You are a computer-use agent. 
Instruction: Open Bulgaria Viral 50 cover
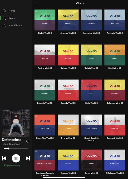tap(45, 90)
